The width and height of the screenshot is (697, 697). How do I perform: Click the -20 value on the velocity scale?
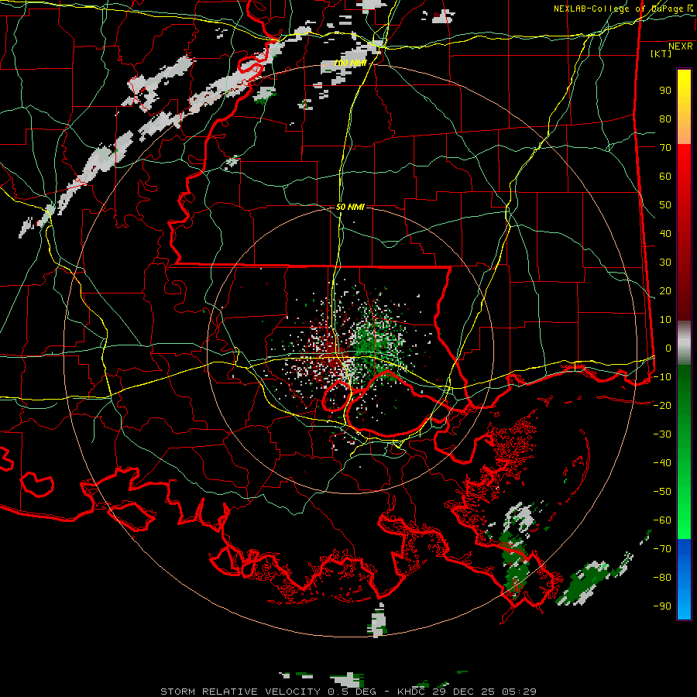coord(662,405)
